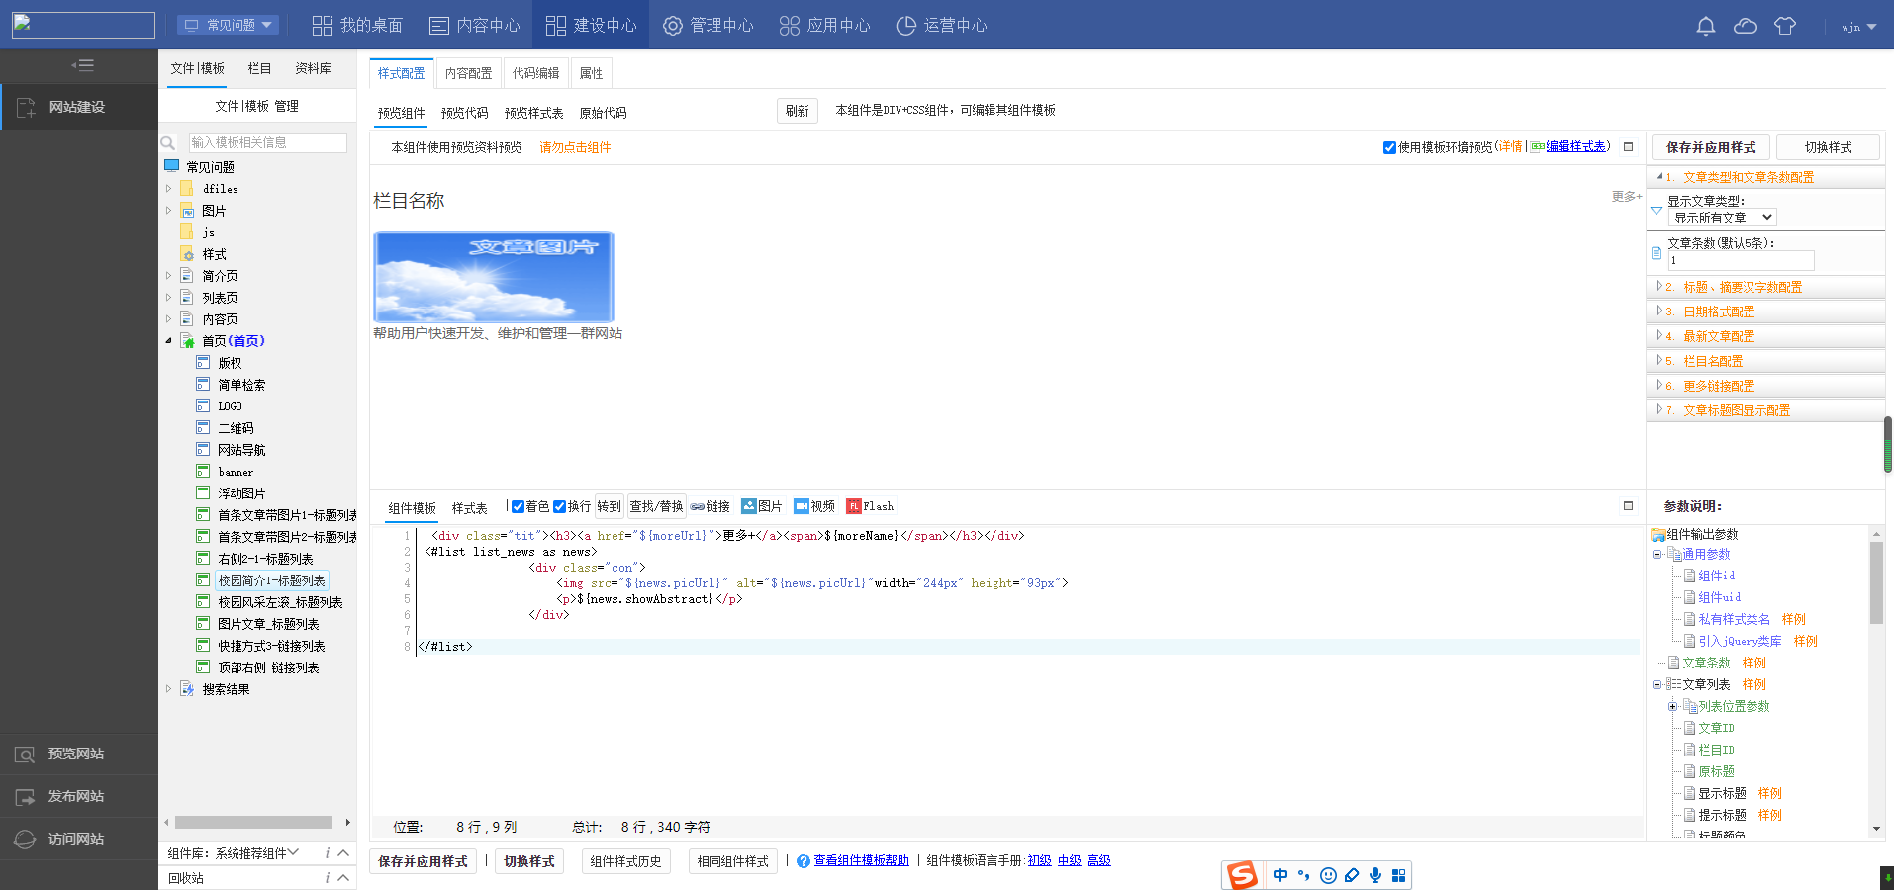Click the 图片 insert image icon

click(749, 506)
